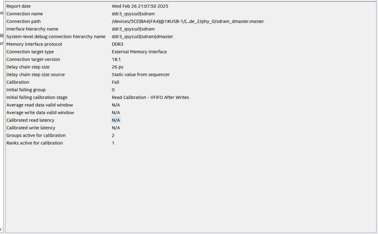Click the DDR3 protocol value
The image size is (378, 234).
[118, 44]
